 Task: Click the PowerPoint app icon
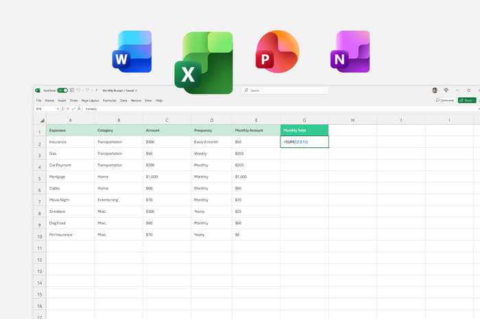pyautogui.click(x=276, y=52)
